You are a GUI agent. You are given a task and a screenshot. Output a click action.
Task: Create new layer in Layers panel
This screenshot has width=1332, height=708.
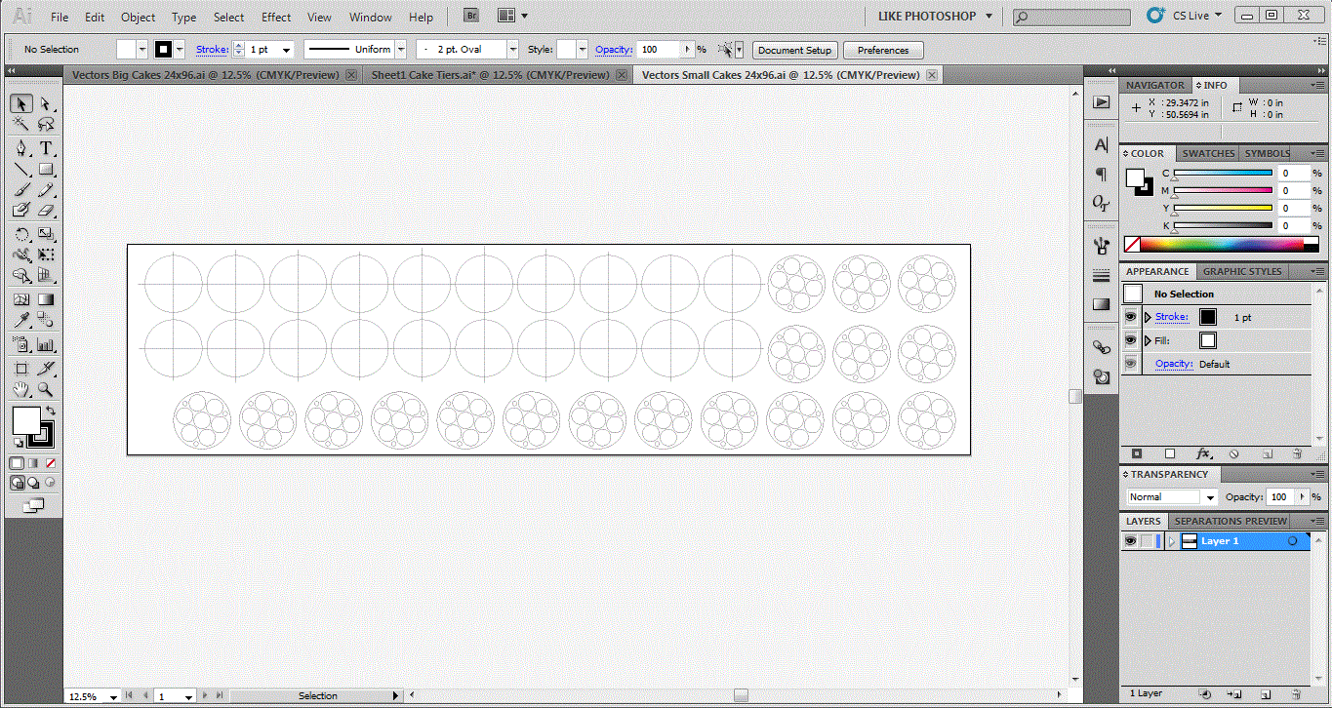[1267, 694]
